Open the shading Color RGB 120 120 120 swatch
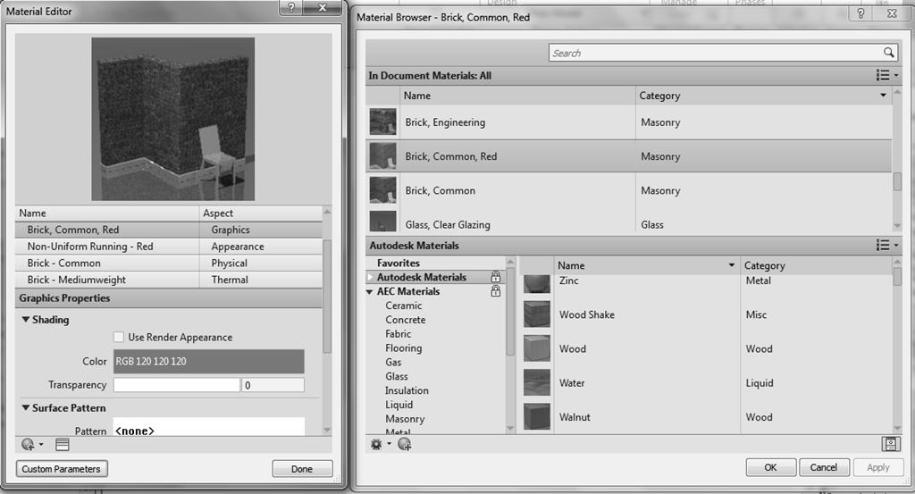 point(209,361)
